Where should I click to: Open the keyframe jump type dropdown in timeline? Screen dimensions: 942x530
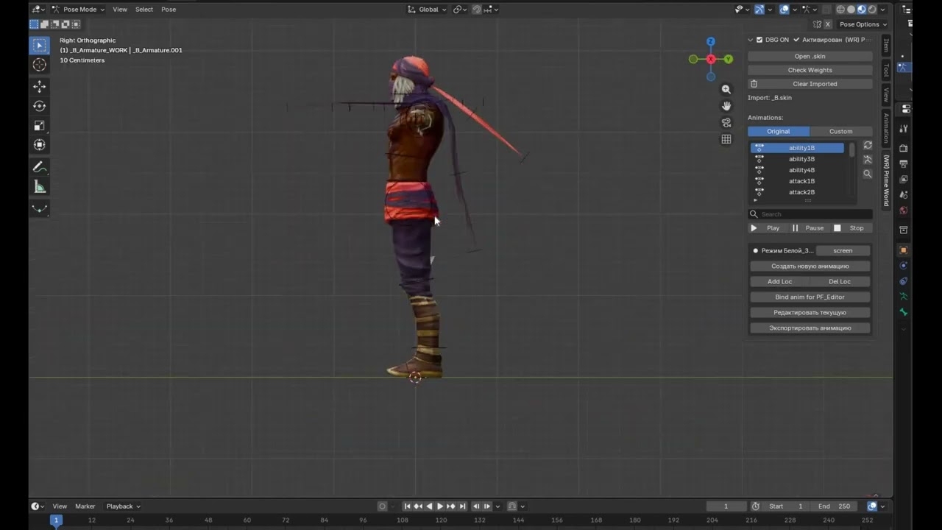[498, 506]
